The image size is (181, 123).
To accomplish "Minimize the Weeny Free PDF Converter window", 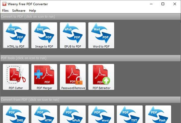I will tap(151, 4).
